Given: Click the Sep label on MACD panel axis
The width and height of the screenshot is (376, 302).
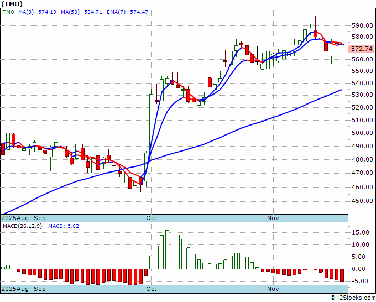Looking at the screenshot, I should click(40, 289).
